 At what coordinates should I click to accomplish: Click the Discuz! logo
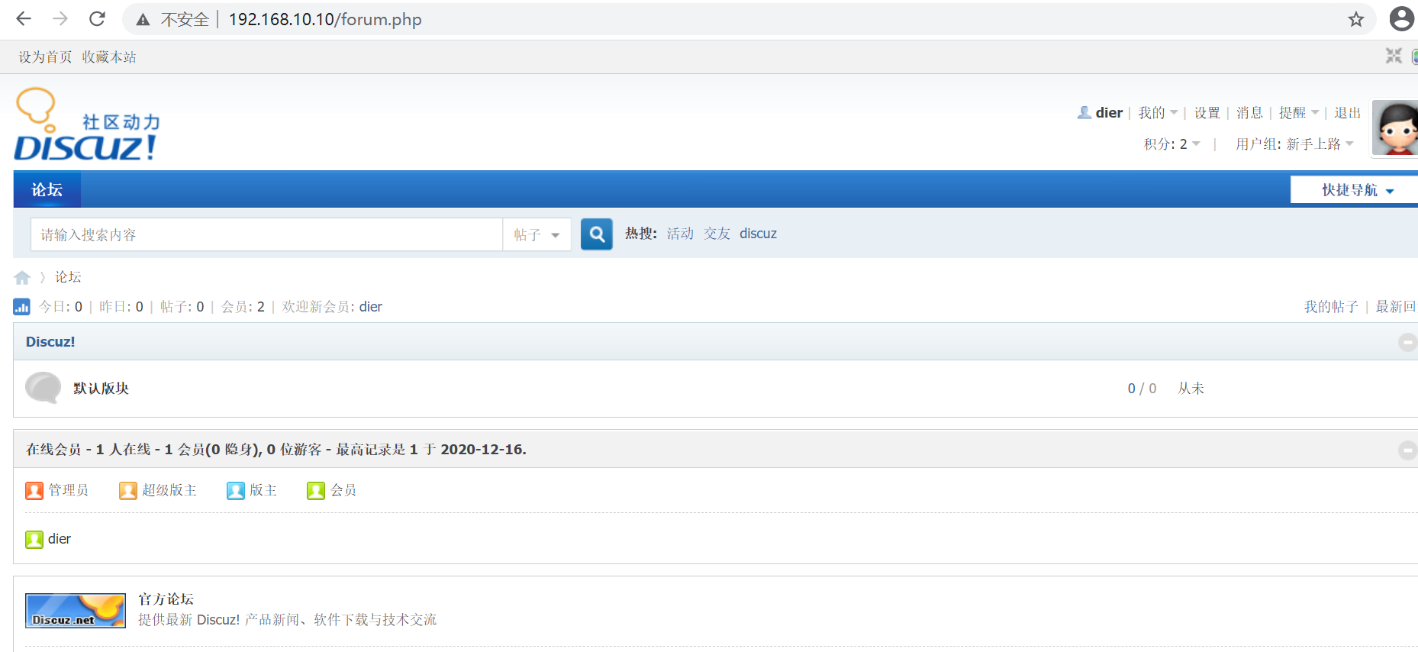click(87, 124)
